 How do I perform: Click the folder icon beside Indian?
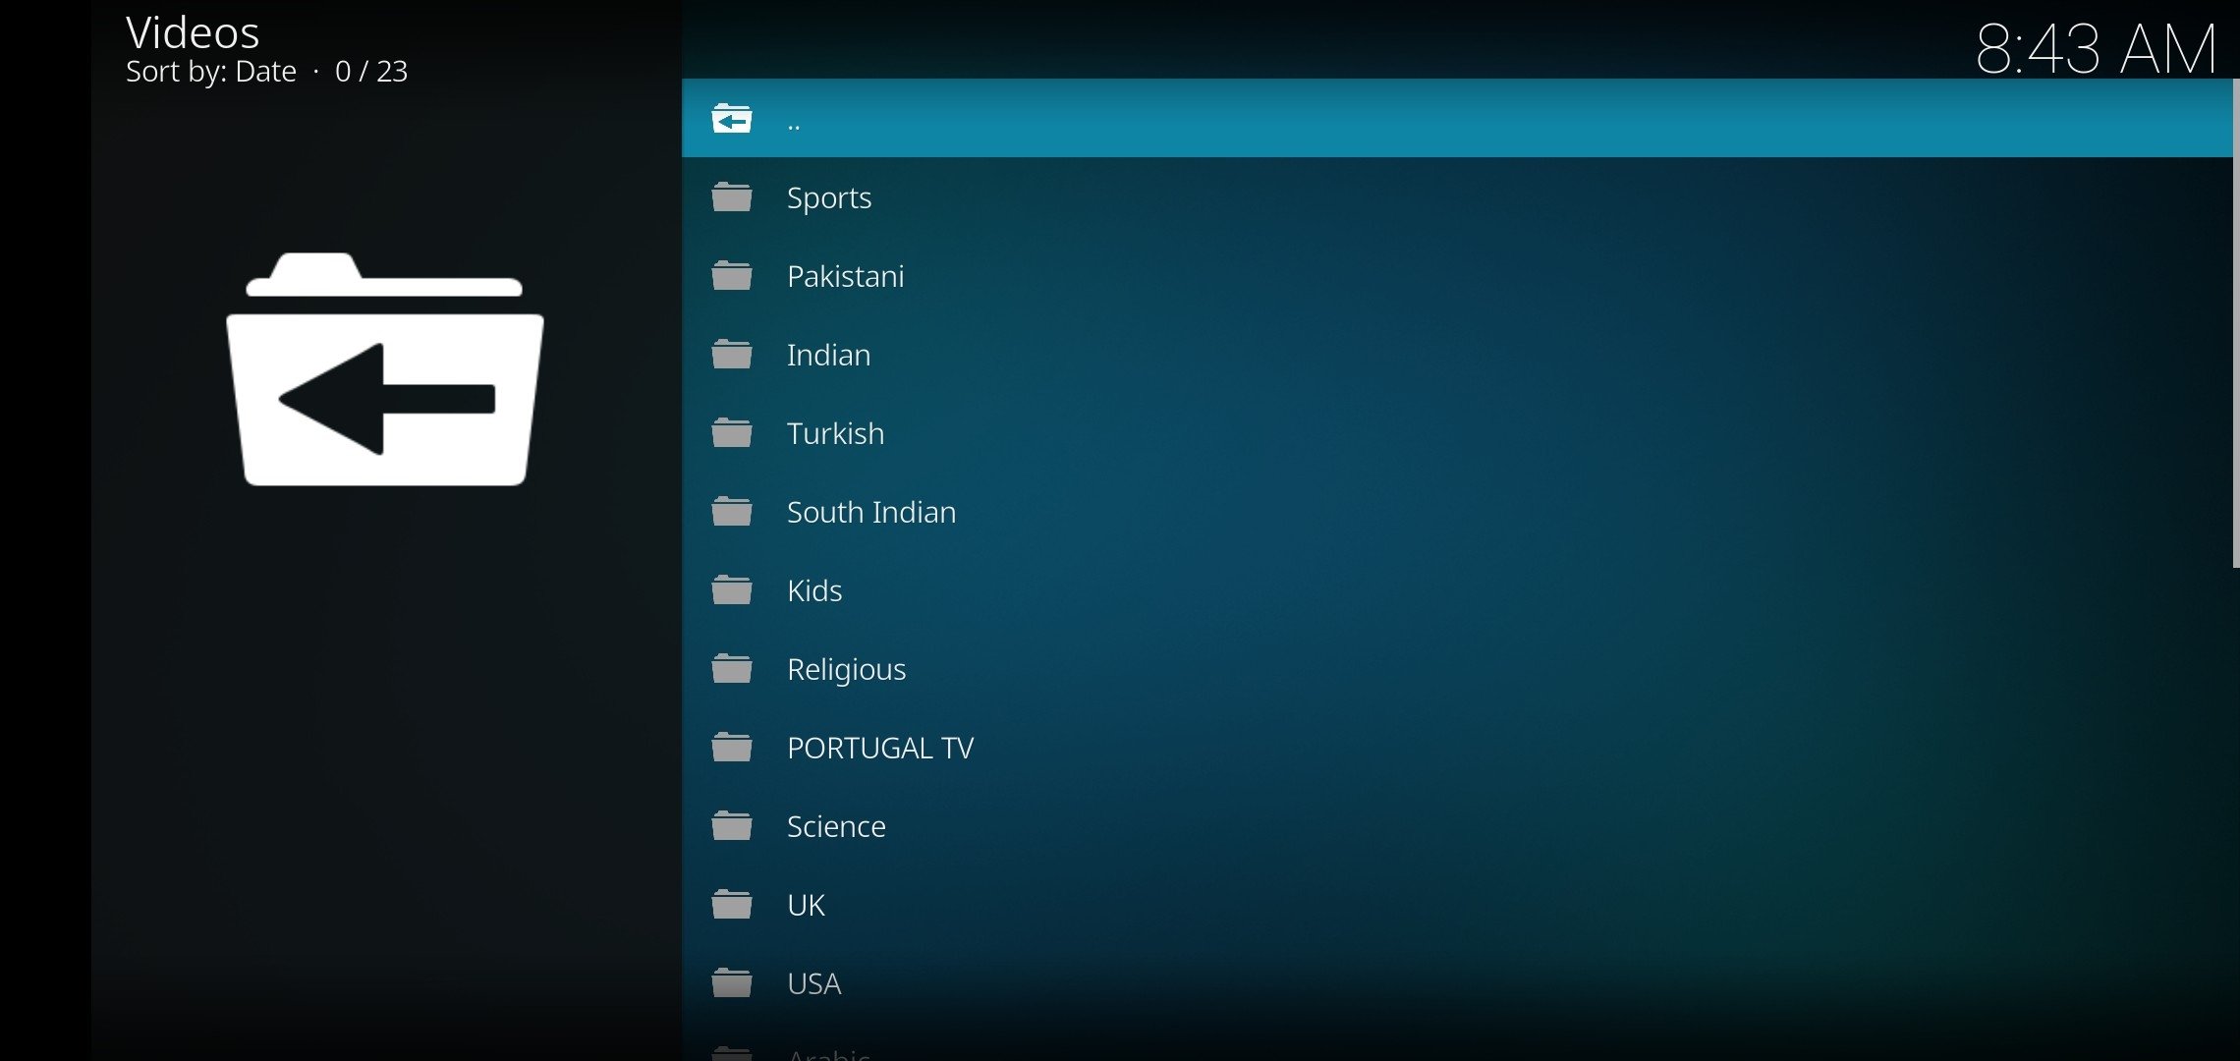point(732,355)
